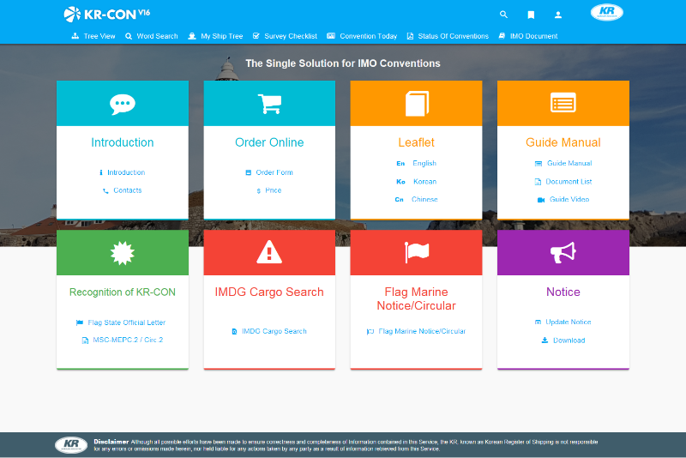686x458 pixels.
Task: Click the form icon beside Order Form
Action: click(248, 172)
